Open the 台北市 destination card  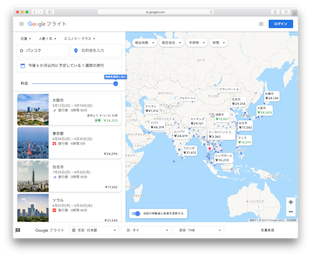pyautogui.click(x=69, y=176)
